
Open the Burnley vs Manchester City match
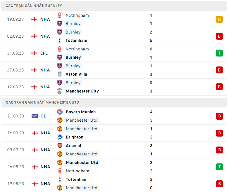pyautogui.click(x=111, y=87)
